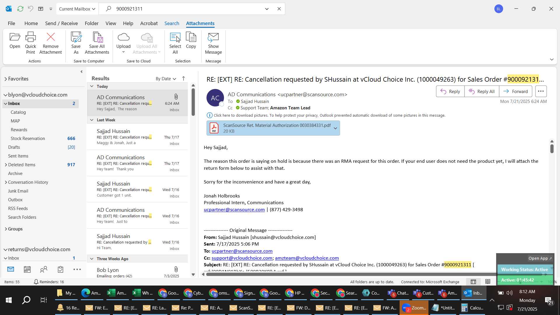Switch to Tasks view icon
This screenshot has width=560, height=315.
[60, 269]
